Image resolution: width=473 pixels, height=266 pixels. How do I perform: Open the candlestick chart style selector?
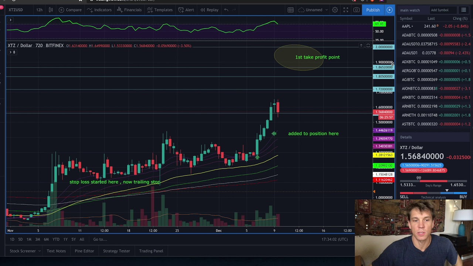point(51,10)
